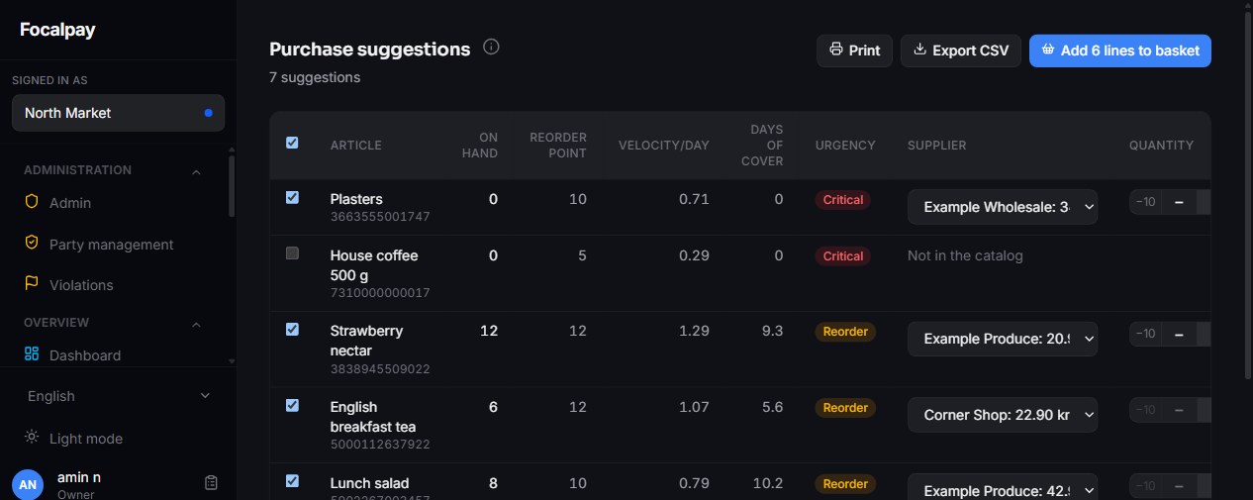Screen dimensions: 1253x500
Task: Click 'Not in the catalog' text
Action: pos(965,255)
